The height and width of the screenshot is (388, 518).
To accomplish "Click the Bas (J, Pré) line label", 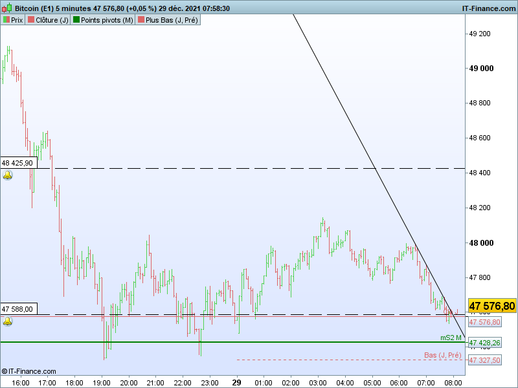I will coord(443,355).
